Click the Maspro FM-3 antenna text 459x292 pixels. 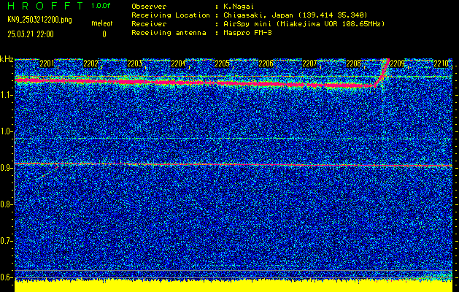pos(247,33)
